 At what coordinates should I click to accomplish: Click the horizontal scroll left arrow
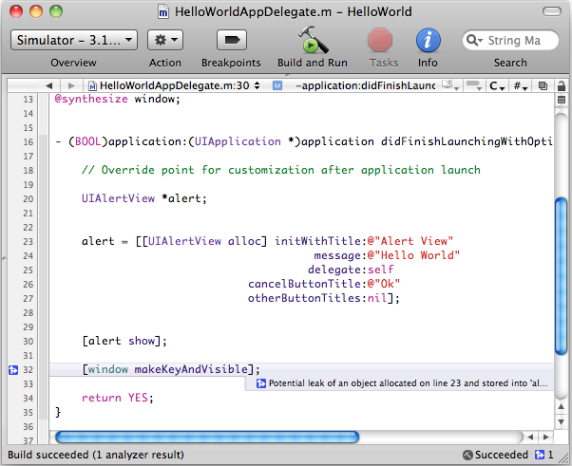[x=531, y=437]
